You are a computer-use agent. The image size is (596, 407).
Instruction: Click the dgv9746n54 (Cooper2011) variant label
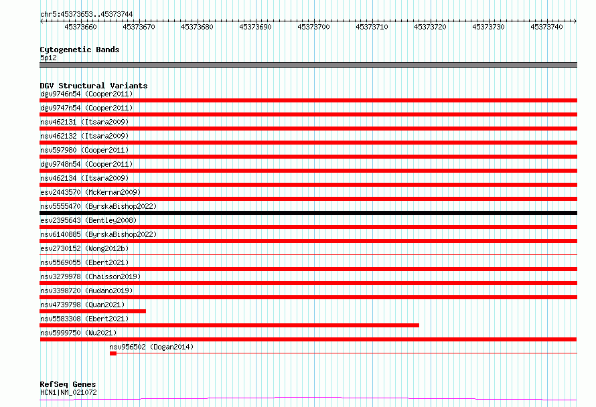[x=86, y=94]
